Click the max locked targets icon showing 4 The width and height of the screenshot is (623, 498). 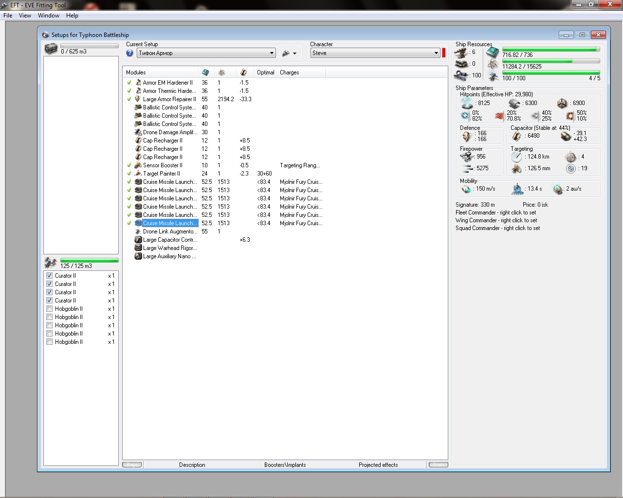point(570,157)
